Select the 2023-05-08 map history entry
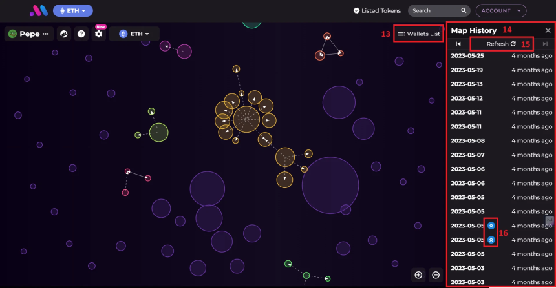Image resolution: width=556 pixels, height=288 pixels. click(502, 140)
